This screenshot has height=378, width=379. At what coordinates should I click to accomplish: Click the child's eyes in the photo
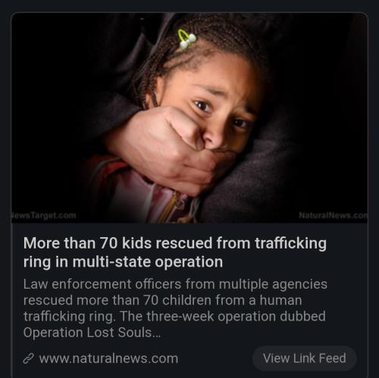point(220,114)
